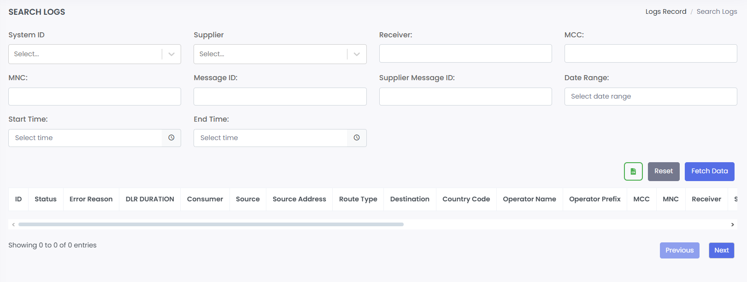747x282 pixels.
Task: Open the Date Range picker field
Action: click(650, 96)
